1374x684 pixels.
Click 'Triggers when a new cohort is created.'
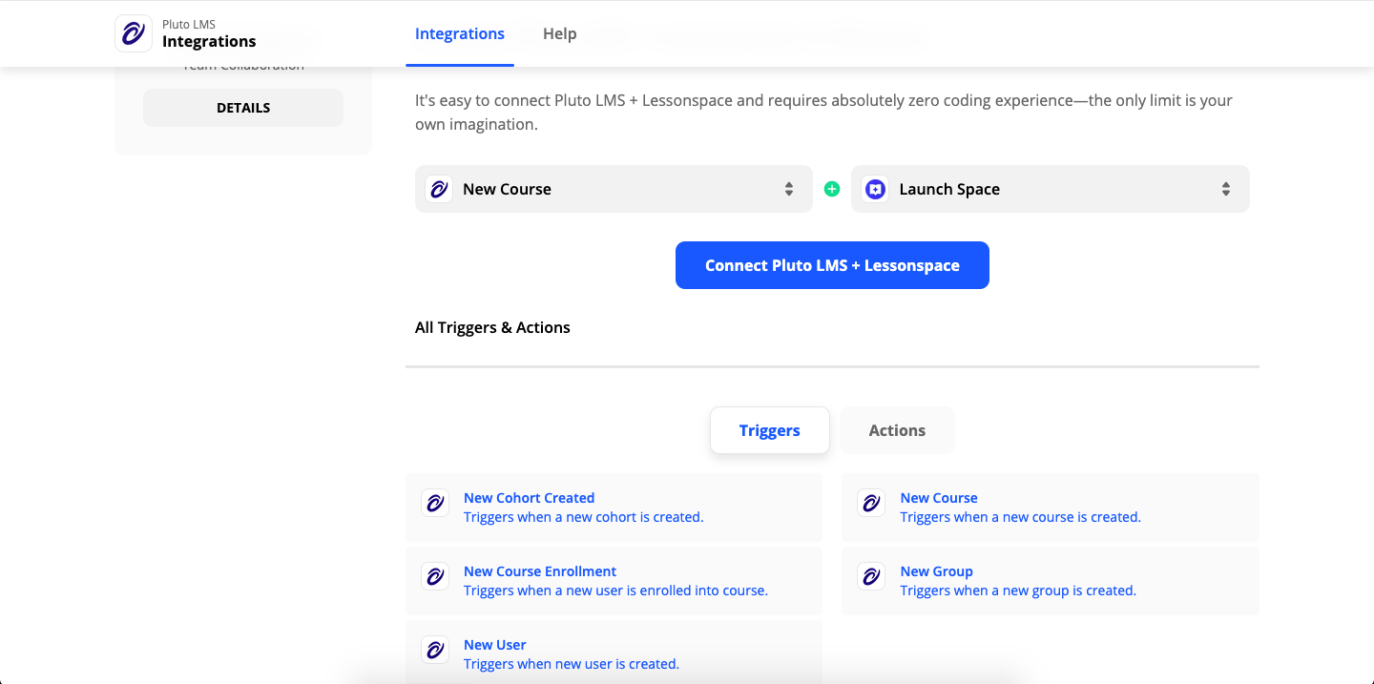(583, 517)
